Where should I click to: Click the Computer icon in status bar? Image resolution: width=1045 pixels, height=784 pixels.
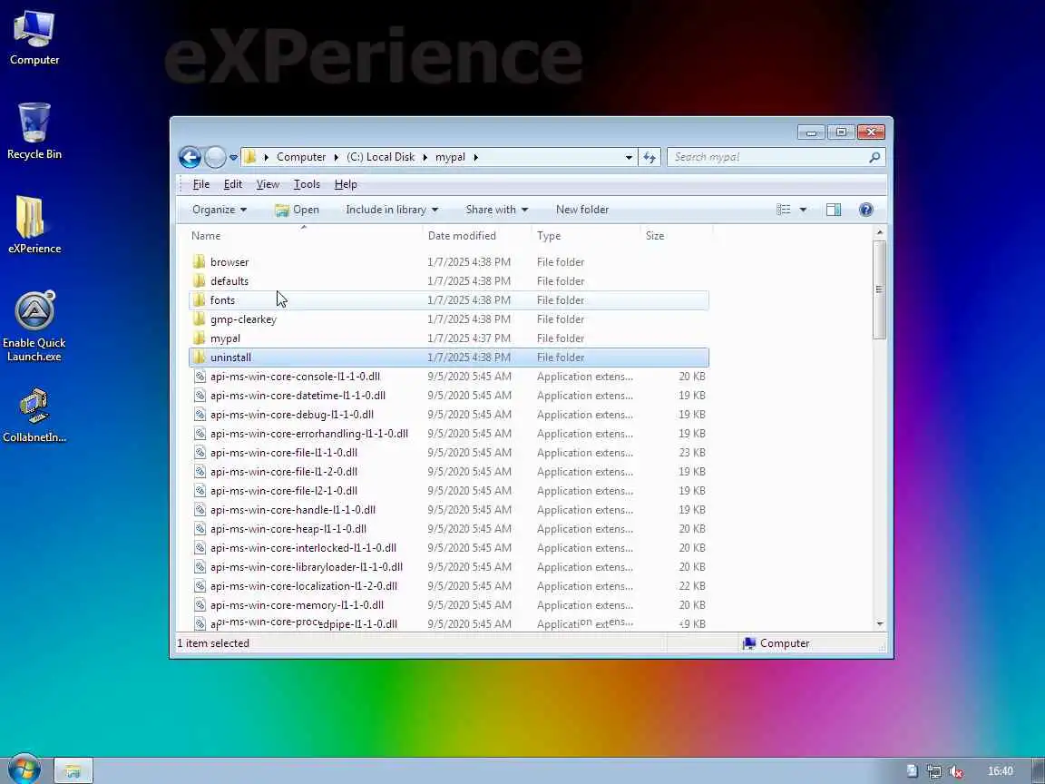pos(749,643)
